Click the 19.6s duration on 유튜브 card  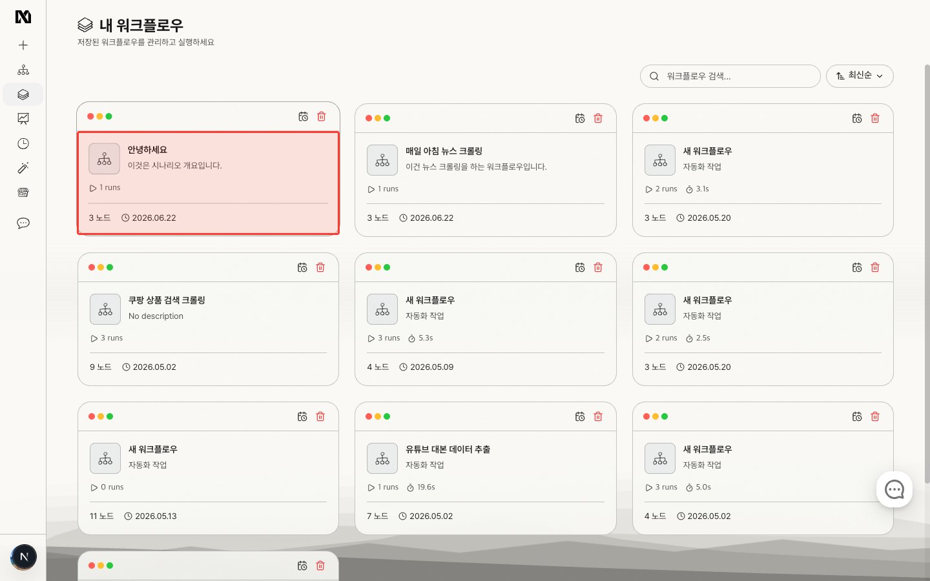[426, 487]
